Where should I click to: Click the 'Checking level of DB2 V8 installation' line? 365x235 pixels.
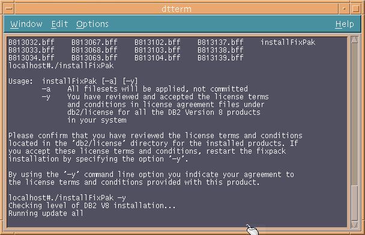pyautogui.click(x=92, y=205)
